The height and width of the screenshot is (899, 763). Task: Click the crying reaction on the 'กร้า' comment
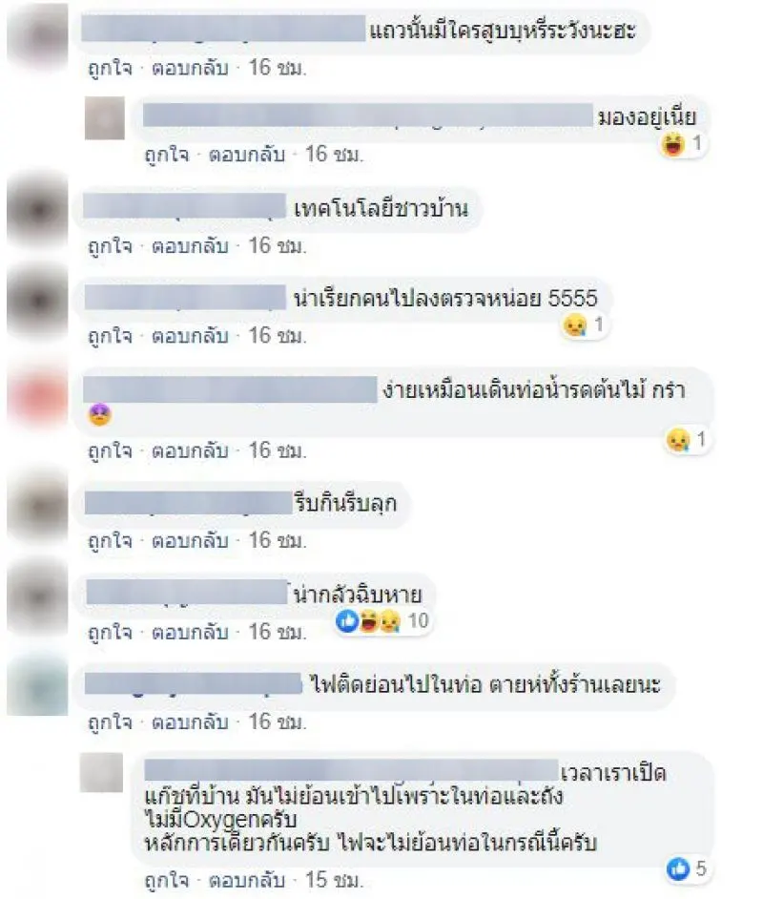pos(678,440)
